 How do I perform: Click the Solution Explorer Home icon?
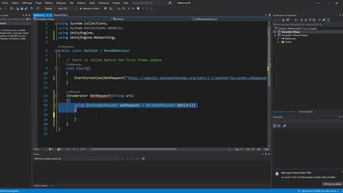click(284, 20)
